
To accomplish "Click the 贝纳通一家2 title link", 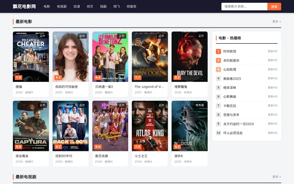I will pos(104,87).
